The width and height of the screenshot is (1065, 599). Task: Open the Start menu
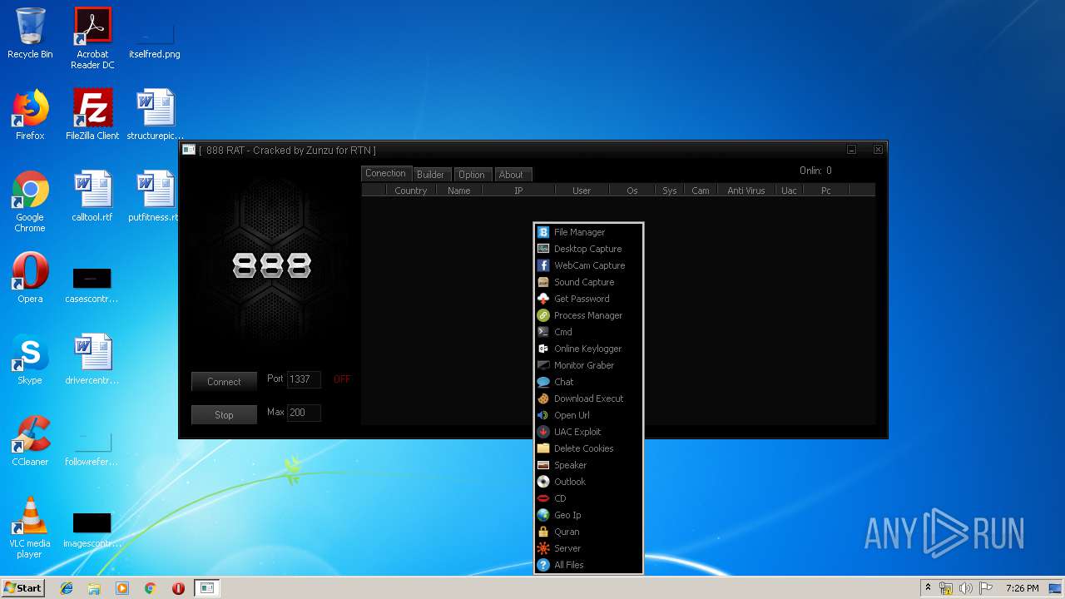point(23,588)
